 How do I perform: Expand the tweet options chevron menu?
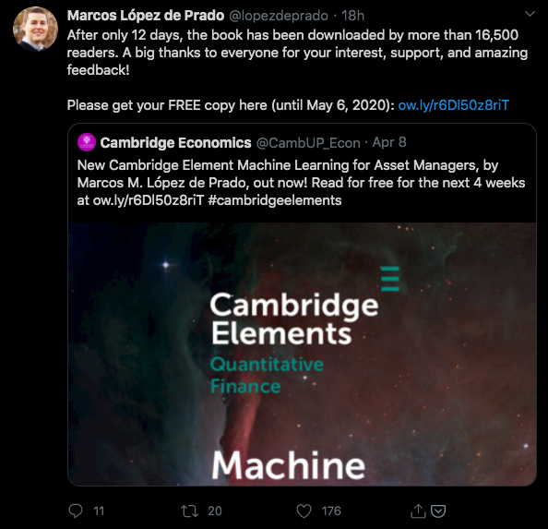530,14
